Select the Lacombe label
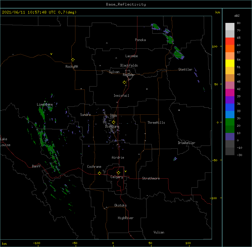Image resolution: width=252 pixels, height=247 pixels. pyautogui.click(x=132, y=56)
